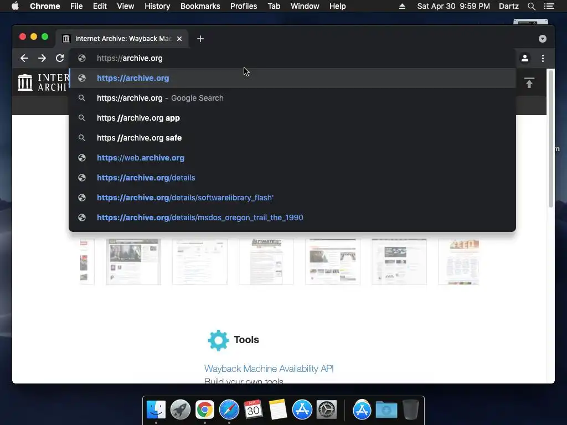Open the App Store icon beside Notes in the Dock
This screenshot has height=425, width=567.
[302, 410]
